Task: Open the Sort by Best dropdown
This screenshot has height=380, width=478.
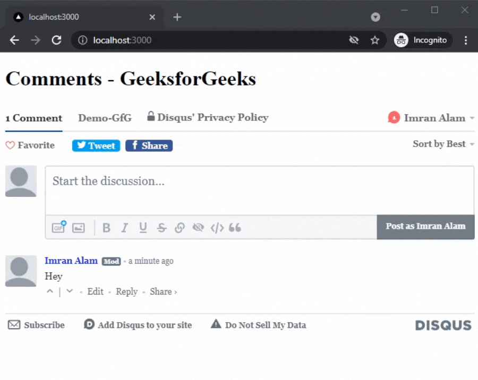Action: click(443, 144)
